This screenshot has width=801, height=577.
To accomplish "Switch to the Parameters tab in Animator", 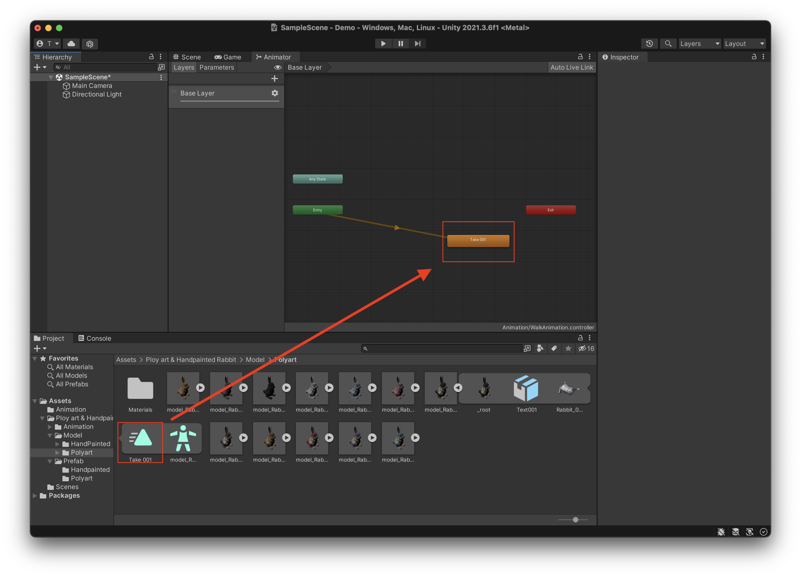I will click(217, 67).
